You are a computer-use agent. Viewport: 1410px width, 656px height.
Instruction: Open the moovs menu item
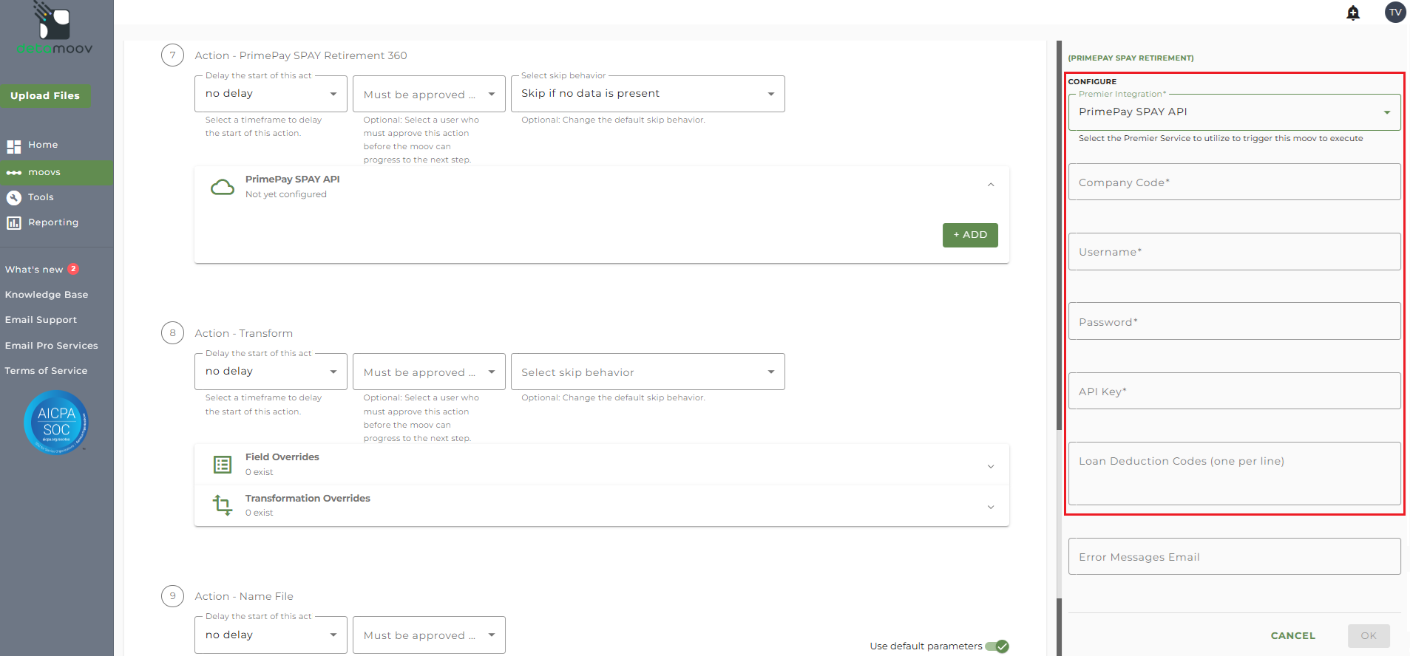coord(44,173)
